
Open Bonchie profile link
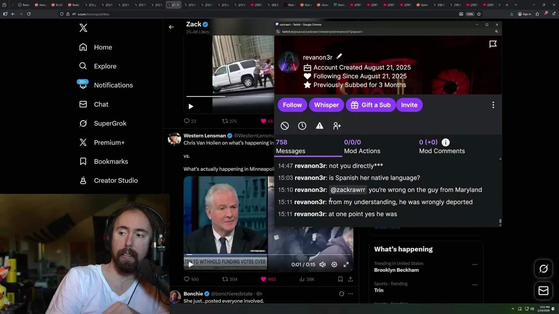click(193, 294)
